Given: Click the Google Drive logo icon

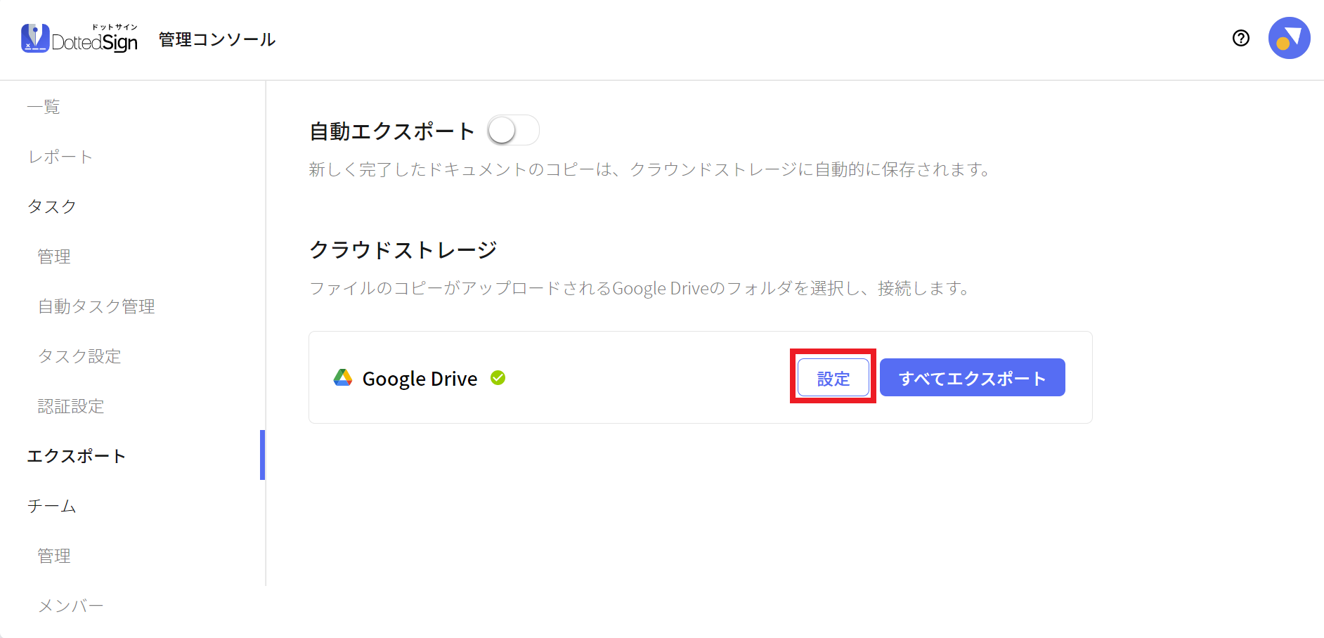Looking at the screenshot, I should pyautogui.click(x=343, y=378).
